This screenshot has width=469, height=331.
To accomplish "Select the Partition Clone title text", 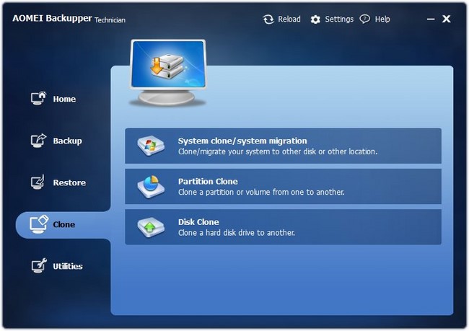I will click(x=208, y=182).
